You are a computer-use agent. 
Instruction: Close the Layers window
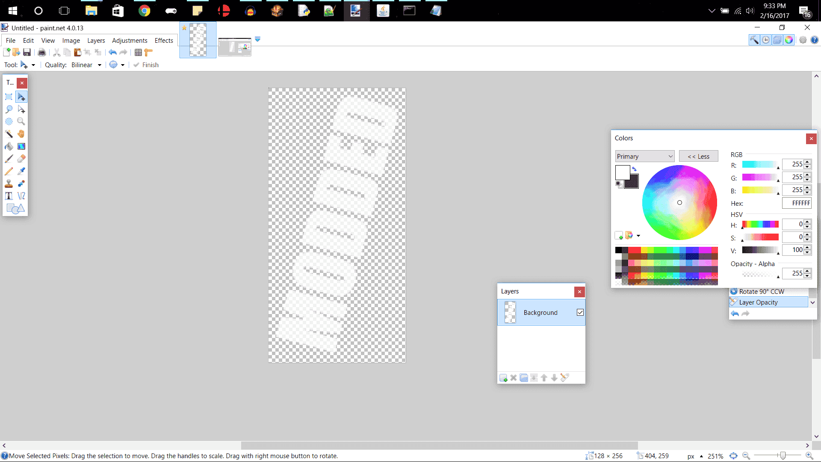tap(579, 292)
